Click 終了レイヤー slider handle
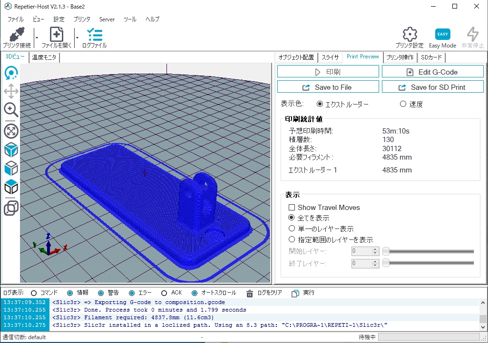Viewport: 488px width, 343px height. [386, 263]
